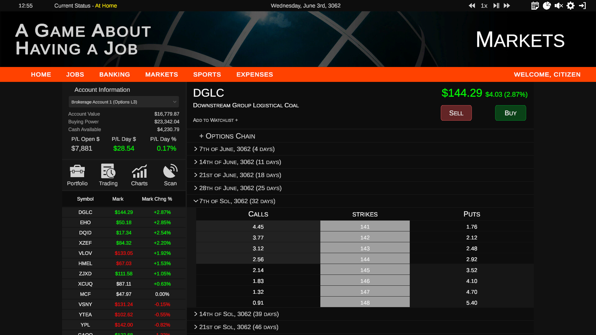Open the Banking menu
596x335 pixels.
[x=115, y=74]
